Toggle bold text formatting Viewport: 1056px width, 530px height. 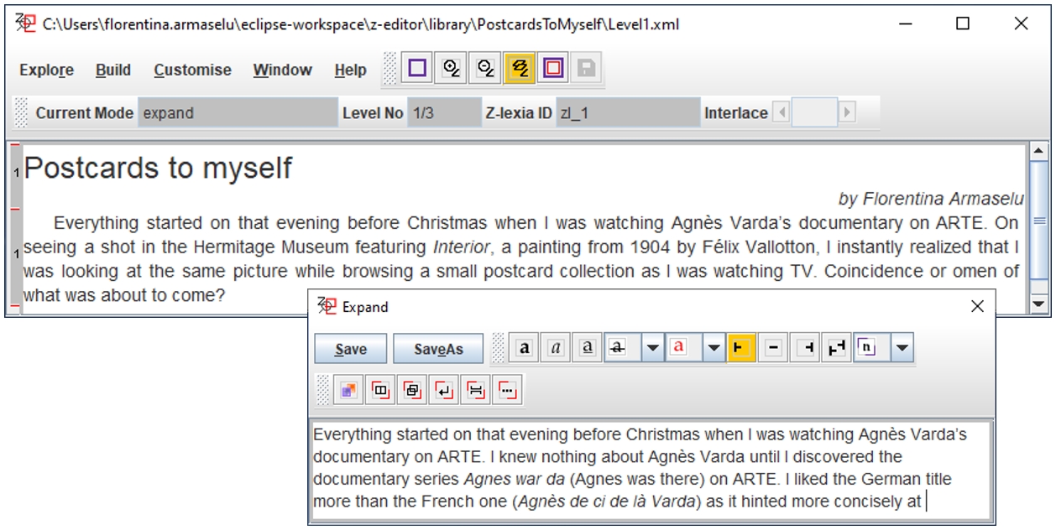point(525,347)
